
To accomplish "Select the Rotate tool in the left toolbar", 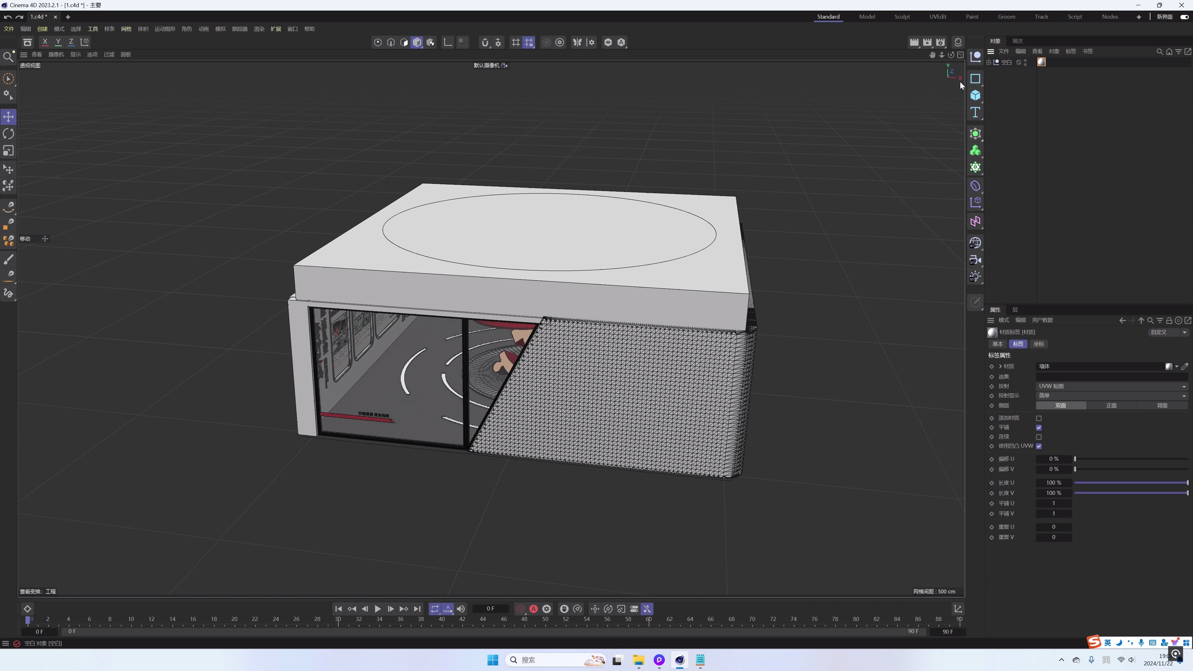I will pyautogui.click(x=8, y=134).
